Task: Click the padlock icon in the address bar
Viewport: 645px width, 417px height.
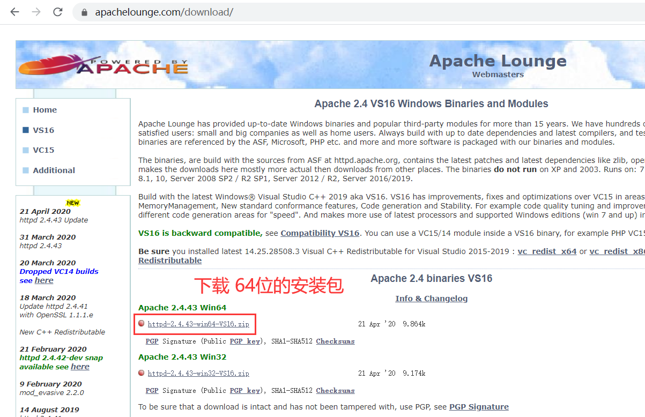Action: coord(84,11)
